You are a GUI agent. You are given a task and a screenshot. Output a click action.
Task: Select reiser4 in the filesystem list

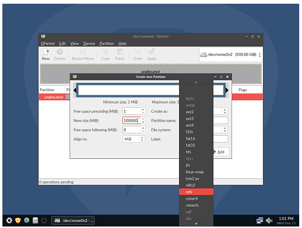point(196,199)
